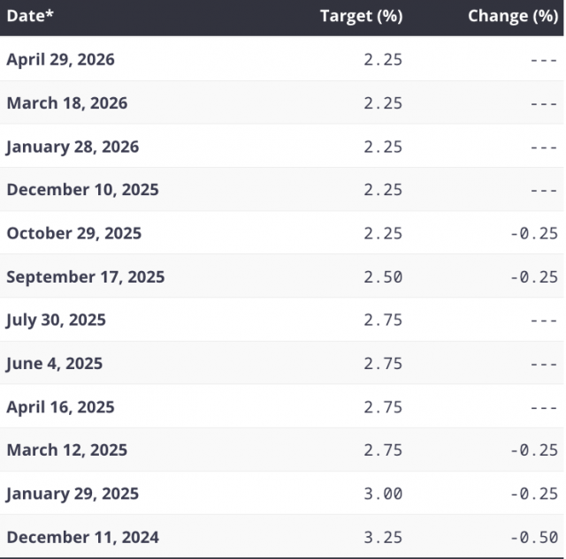Select the December 10, 2025 date
Screen dimensions: 566x559
[x=83, y=190]
